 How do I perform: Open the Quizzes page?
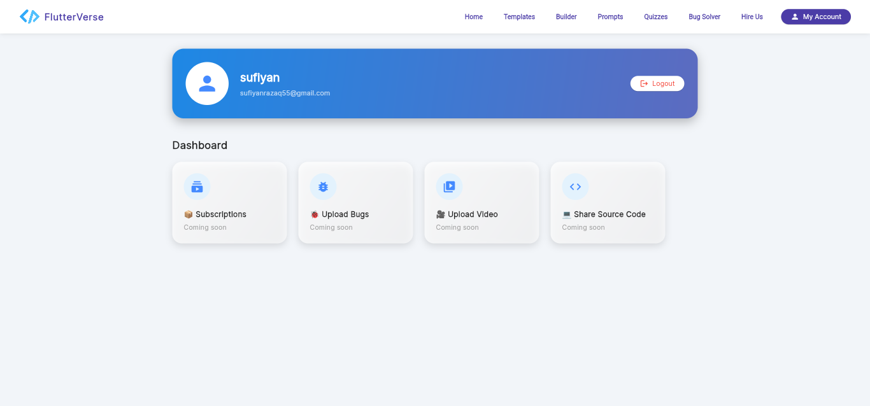pos(655,17)
